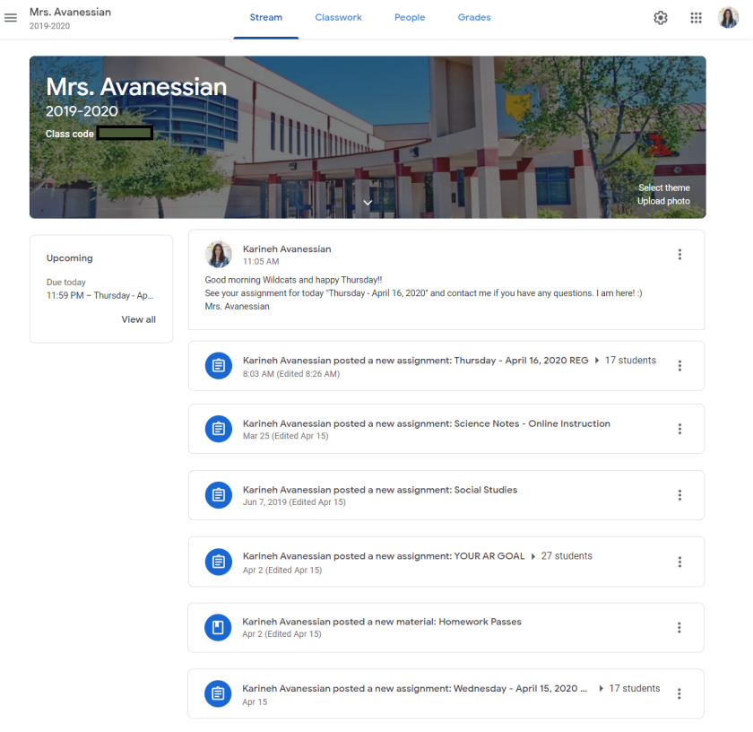
Task: Open the Google apps grid
Action: (x=696, y=18)
